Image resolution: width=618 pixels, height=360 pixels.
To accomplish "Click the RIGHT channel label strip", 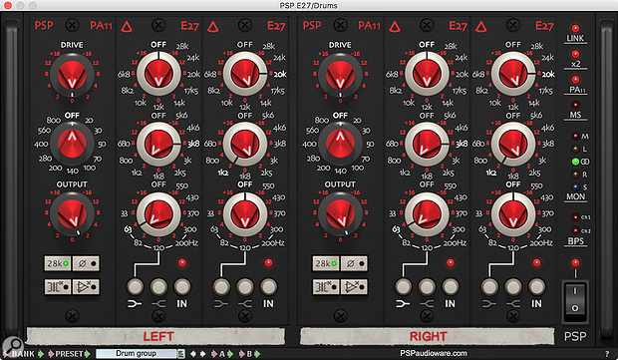I will pyautogui.click(x=428, y=336).
